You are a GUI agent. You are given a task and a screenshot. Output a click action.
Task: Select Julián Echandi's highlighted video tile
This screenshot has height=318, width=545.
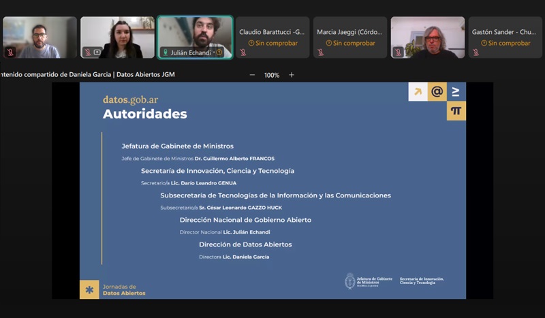pos(195,37)
